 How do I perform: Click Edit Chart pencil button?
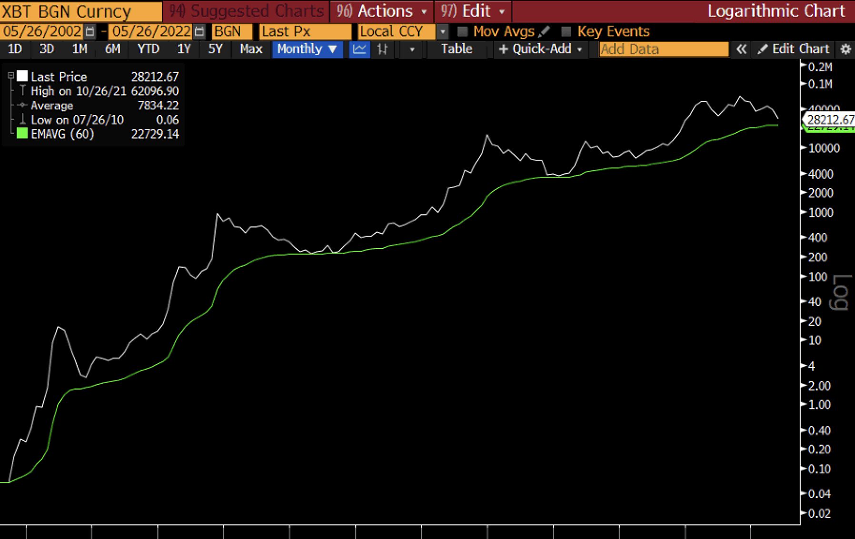[795, 49]
